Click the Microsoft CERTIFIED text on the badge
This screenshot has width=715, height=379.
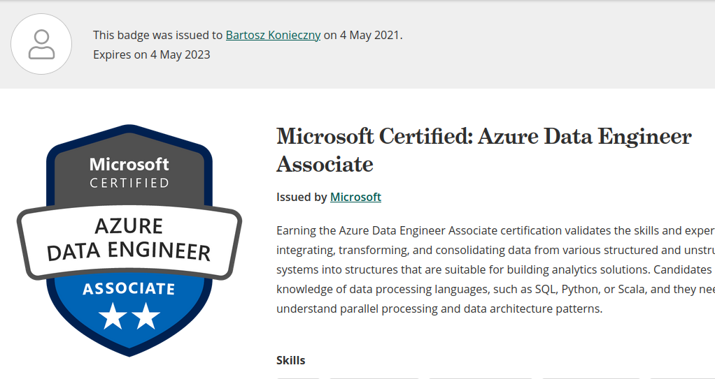(x=129, y=172)
